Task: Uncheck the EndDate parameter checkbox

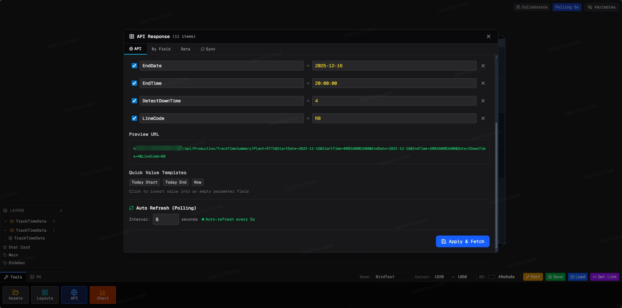Action: point(134,66)
